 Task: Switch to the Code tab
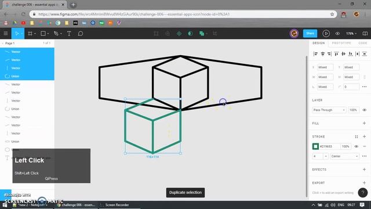pyautogui.click(x=362, y=43)
